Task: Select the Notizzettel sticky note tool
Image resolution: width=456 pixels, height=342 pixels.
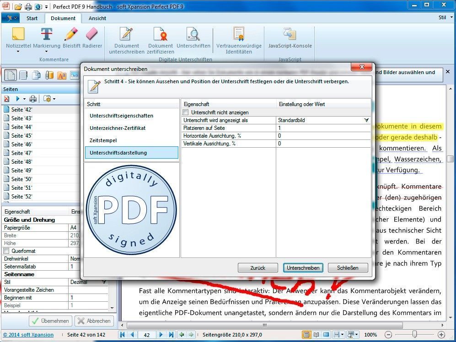Action: [18, 38]
